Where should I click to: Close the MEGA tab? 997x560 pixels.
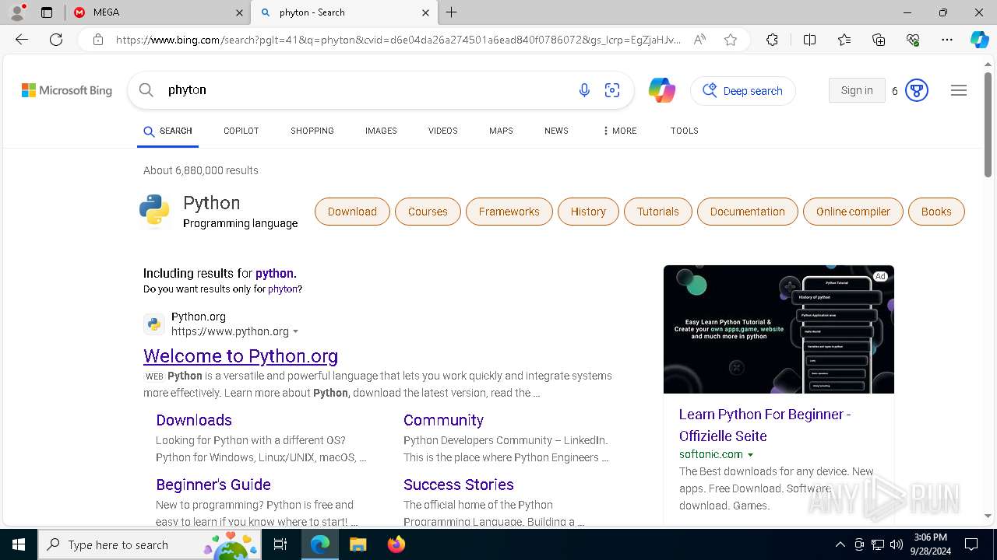(x=239, y=12)
